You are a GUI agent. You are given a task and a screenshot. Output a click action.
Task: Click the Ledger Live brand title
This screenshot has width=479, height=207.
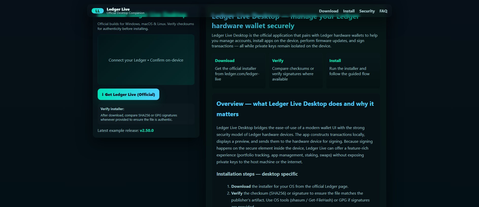[118, 9]
